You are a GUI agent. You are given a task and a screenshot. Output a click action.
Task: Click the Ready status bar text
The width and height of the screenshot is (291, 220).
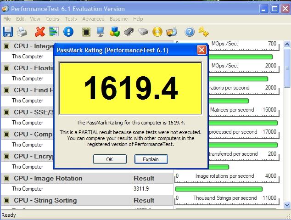pos(9,215)
